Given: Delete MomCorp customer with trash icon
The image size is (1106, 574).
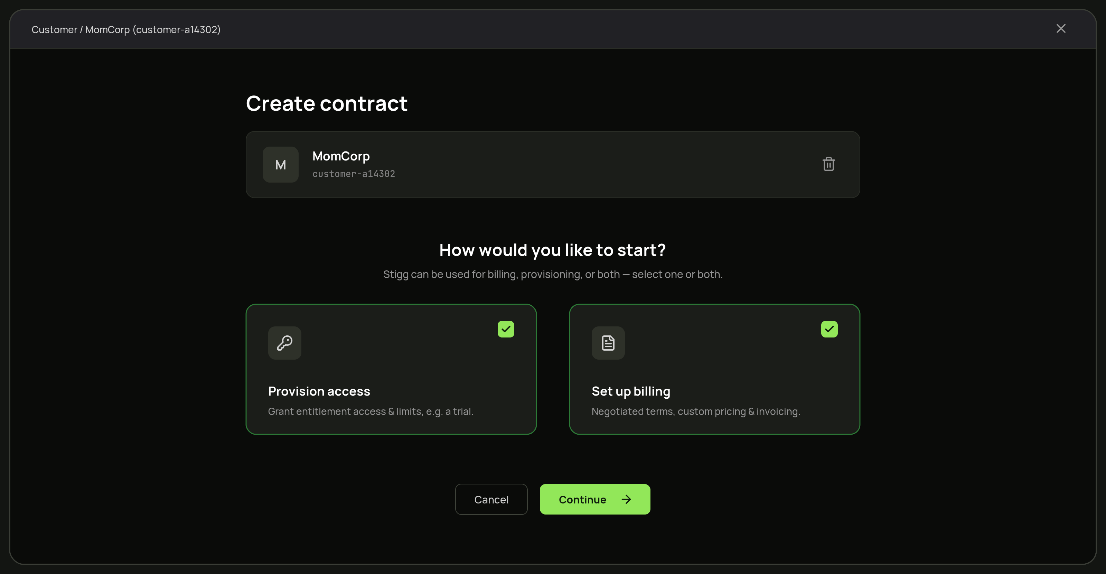Looking at the screenshot, I should [828, 164].
